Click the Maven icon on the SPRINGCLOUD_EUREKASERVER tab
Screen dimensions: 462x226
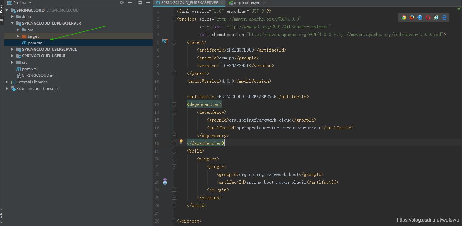click(x=158, y=3)
